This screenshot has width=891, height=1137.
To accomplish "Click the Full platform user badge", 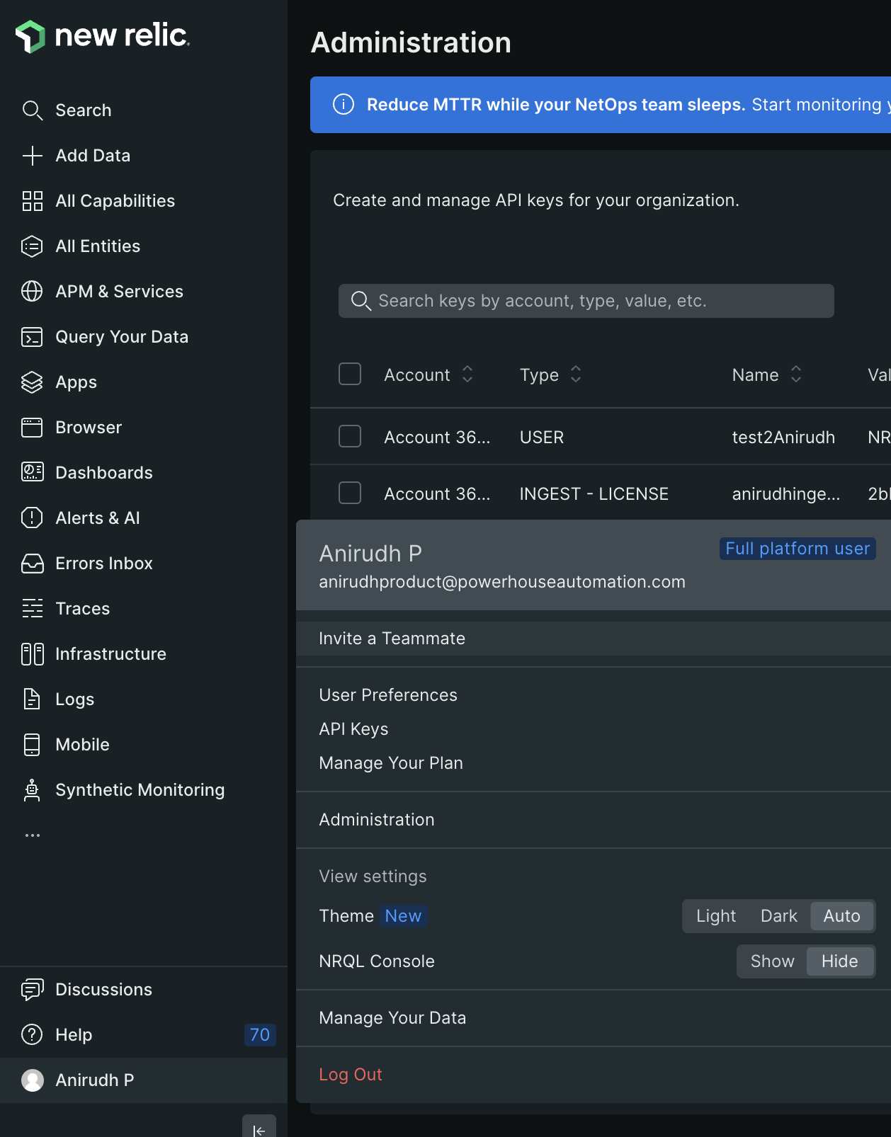I will pos(798,549).
